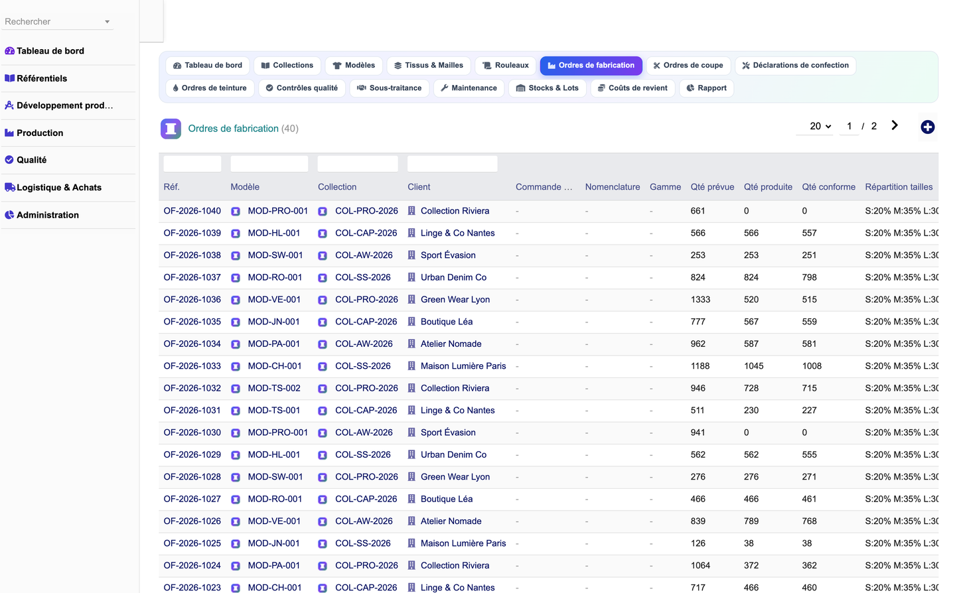959x593 pixels.
Task: Open Contrôles qualité tab
Action: [302, 88]
